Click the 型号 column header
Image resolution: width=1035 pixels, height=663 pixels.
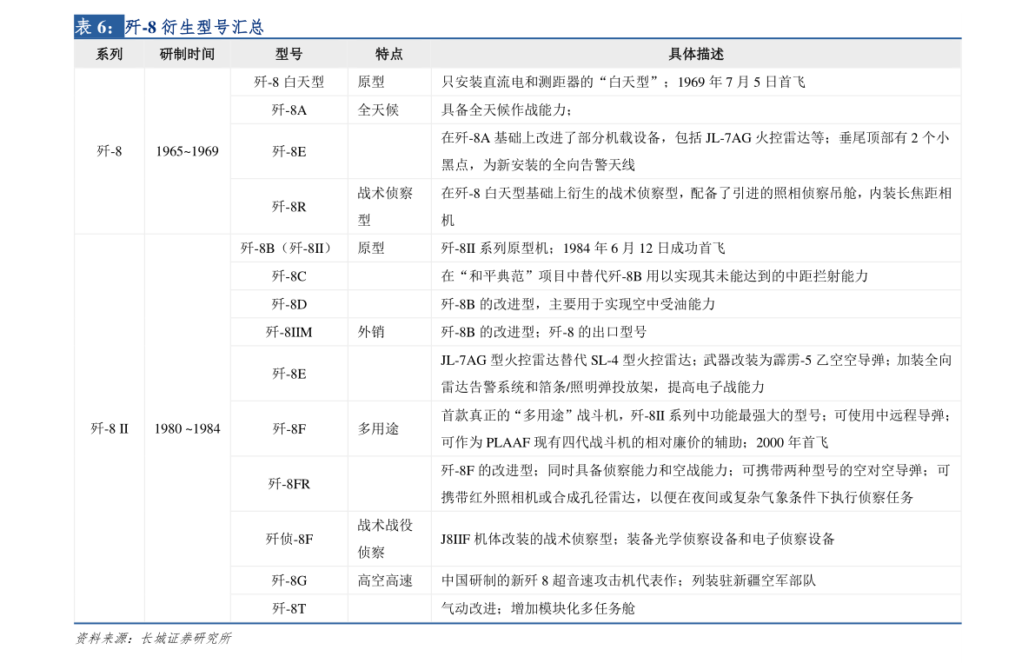click(289, 54)
